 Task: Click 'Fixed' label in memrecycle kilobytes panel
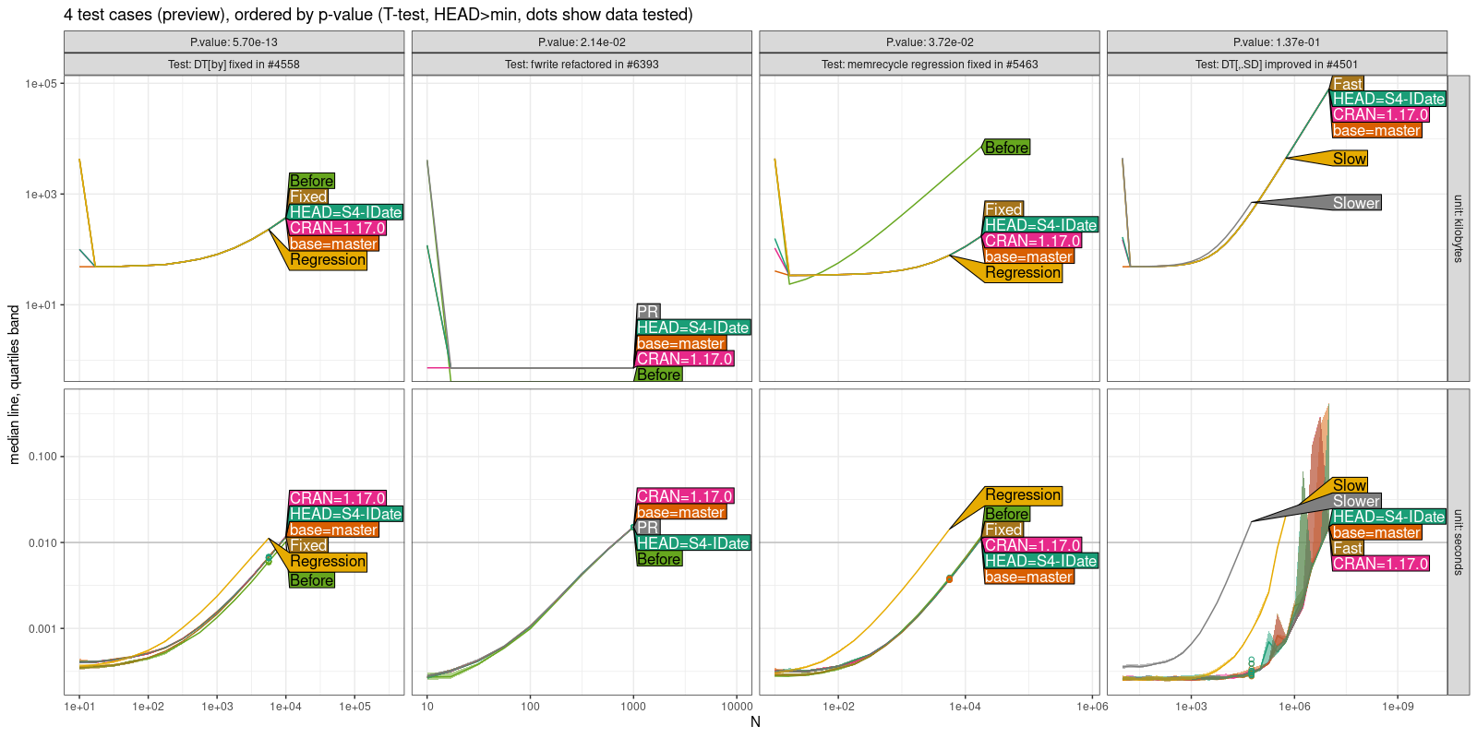pos(1003,209)
